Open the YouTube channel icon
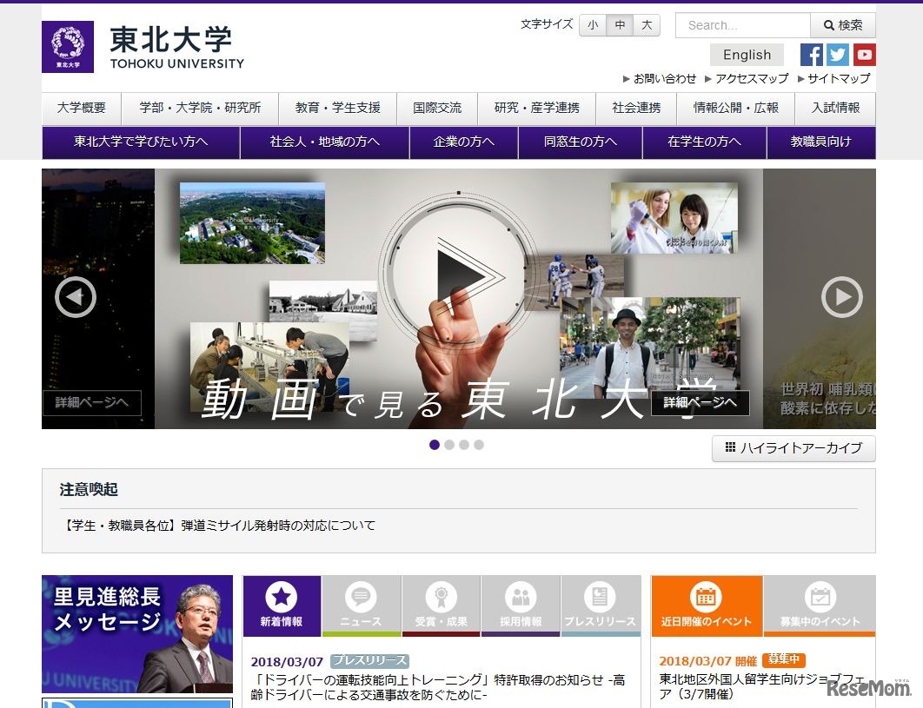This screenshot has height=708, width=923. point(864,54)
